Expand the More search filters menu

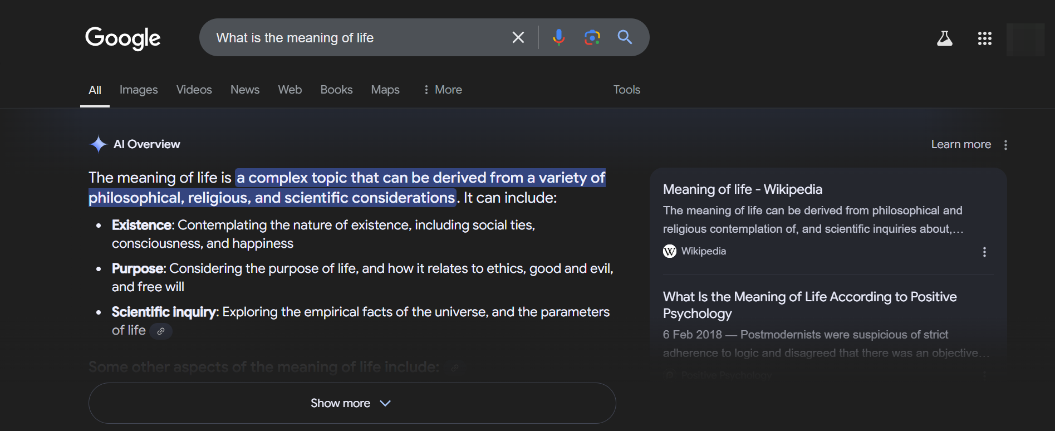[x=443, y=90]
